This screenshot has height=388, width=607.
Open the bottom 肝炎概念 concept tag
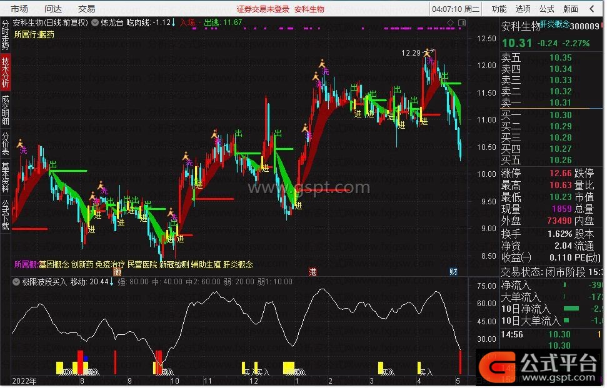click(x=238, y=264)
